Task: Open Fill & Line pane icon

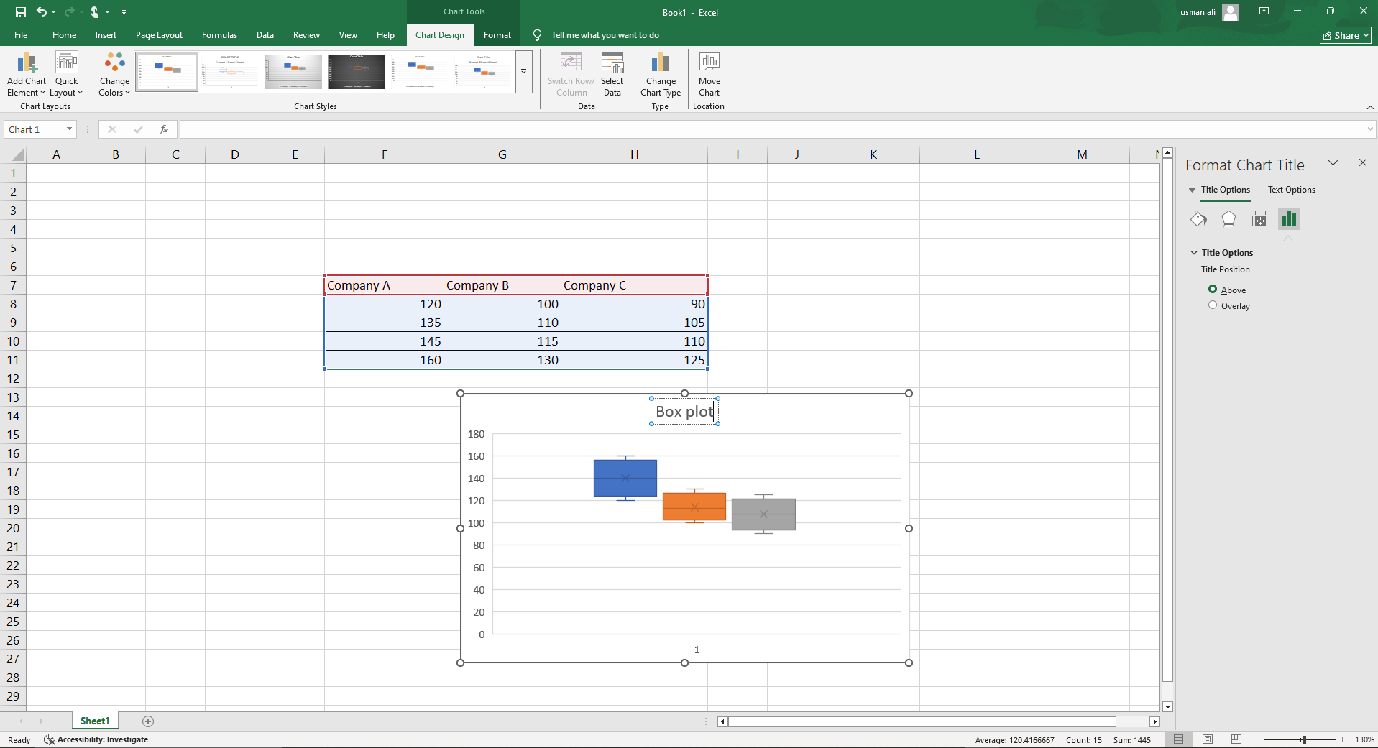Action: tap(1198, 219)
